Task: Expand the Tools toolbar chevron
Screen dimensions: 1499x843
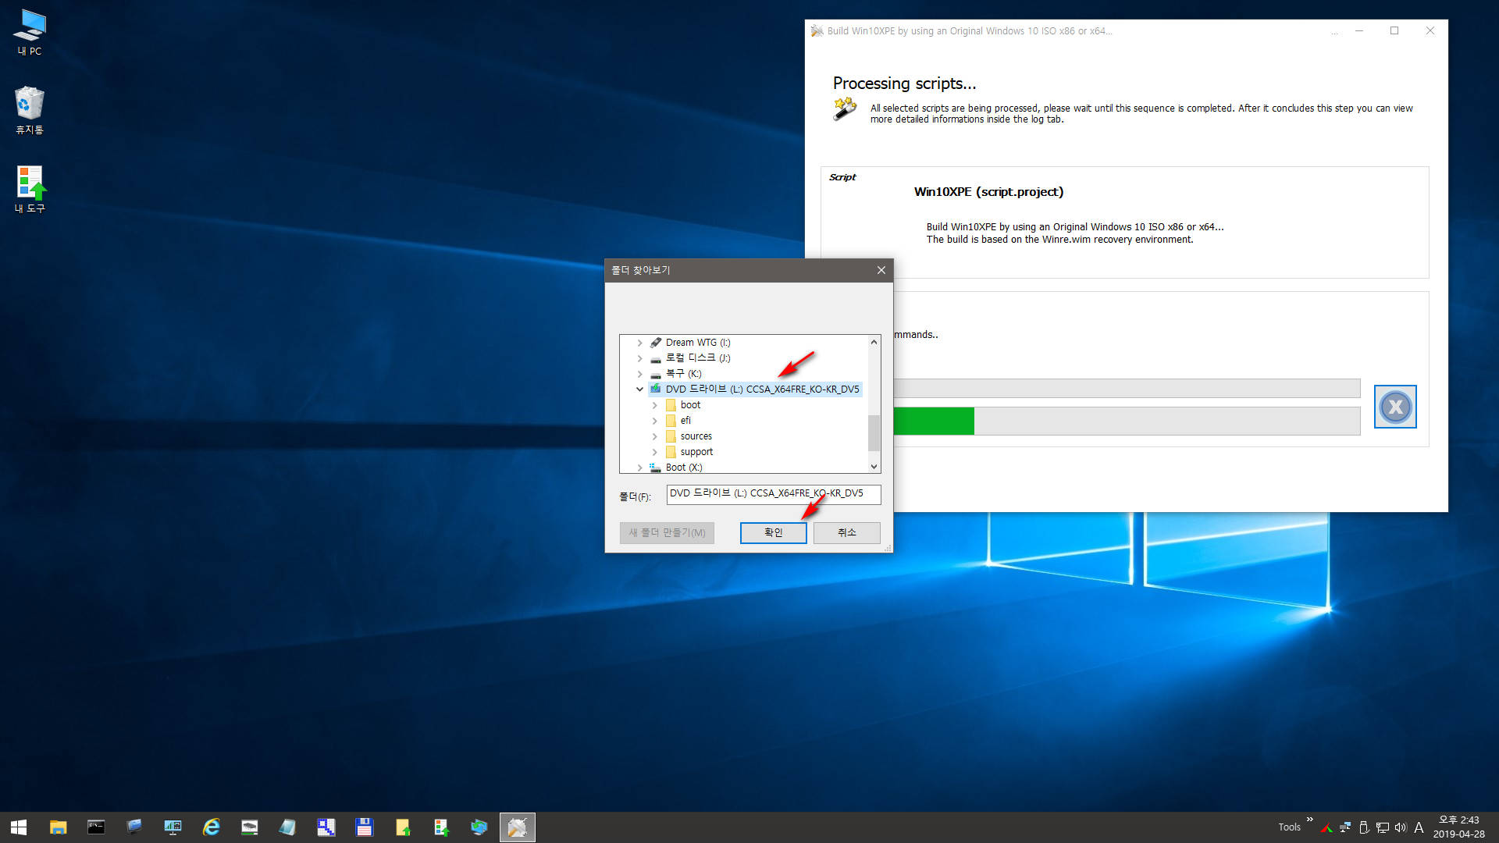Action: tap(1309, 820)
